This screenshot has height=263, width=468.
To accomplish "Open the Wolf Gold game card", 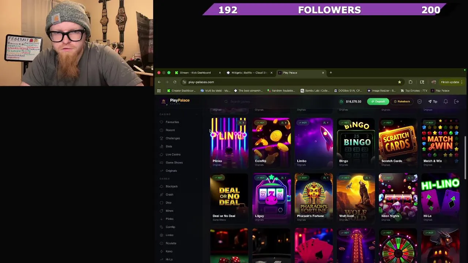I will pyautogui.click(x=356, y=198).
